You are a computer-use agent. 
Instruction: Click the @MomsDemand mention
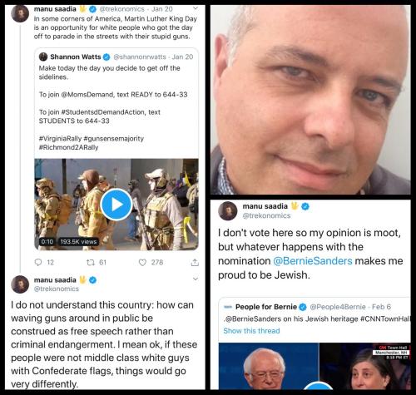click(x=87, y=95)
